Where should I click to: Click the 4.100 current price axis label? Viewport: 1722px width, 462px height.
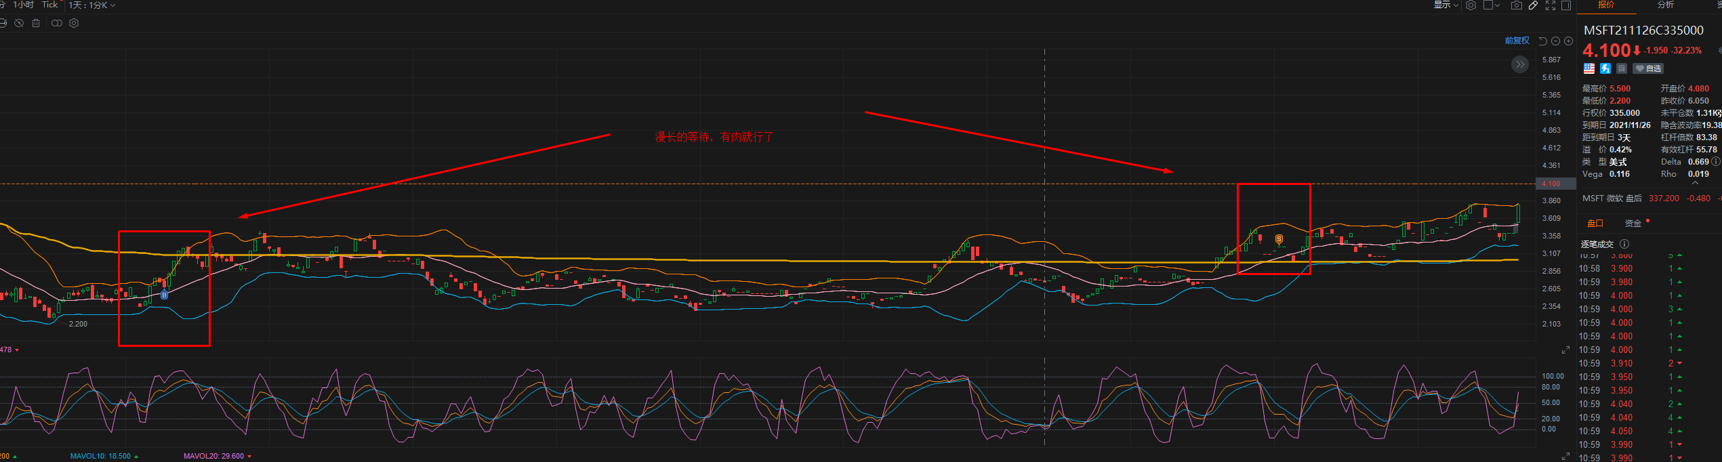(x=1551, y=184)
